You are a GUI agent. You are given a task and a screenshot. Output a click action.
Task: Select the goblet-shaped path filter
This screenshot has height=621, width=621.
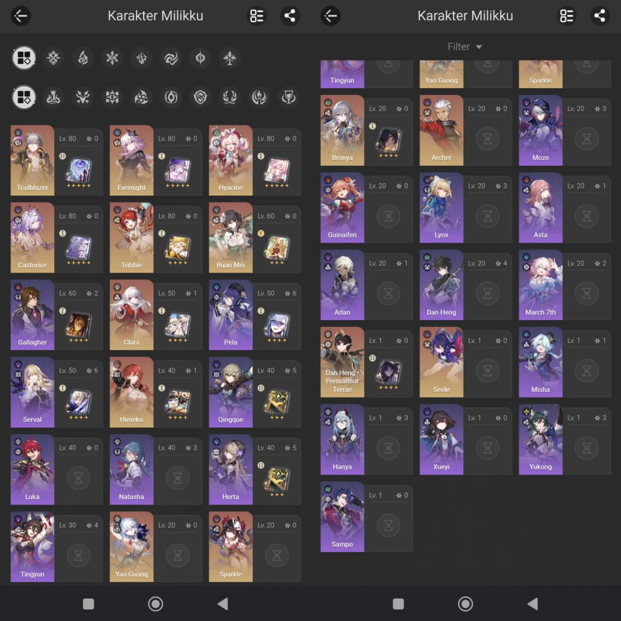[288, 97]
